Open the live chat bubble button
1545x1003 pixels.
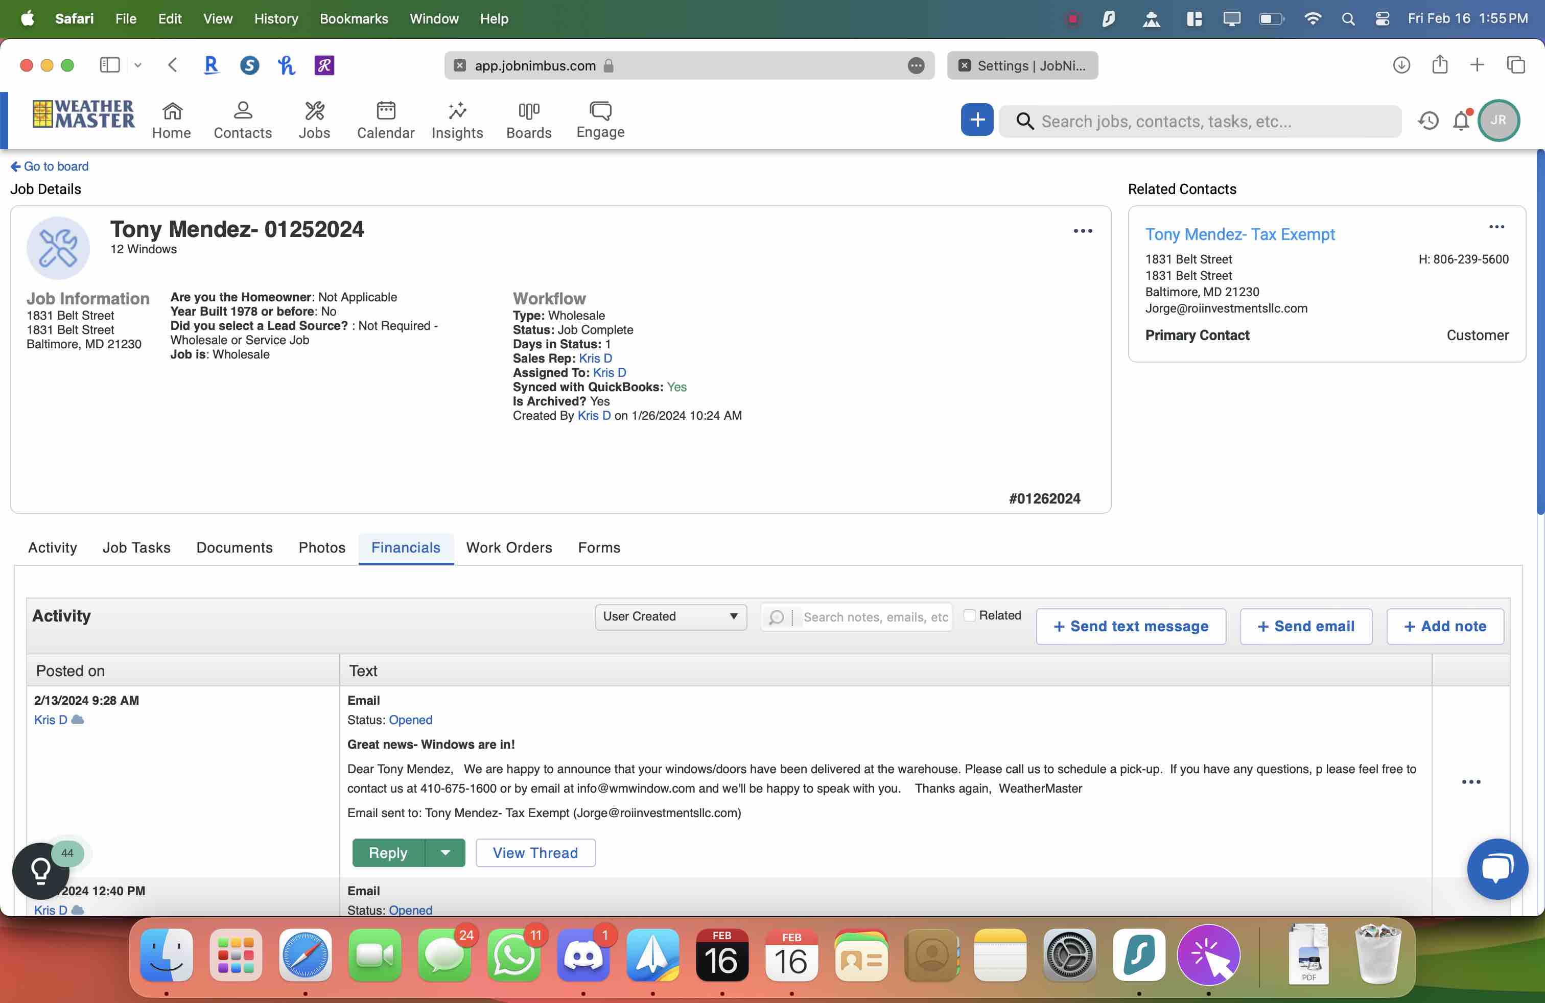click(1497, 868)
